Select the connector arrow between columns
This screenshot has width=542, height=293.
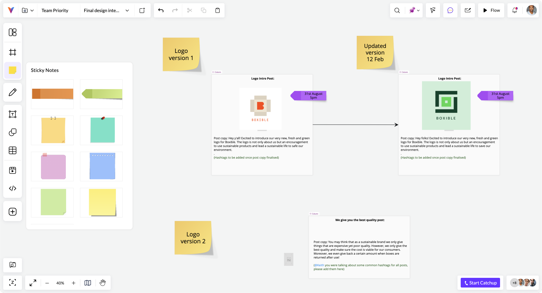click(356, 125)
